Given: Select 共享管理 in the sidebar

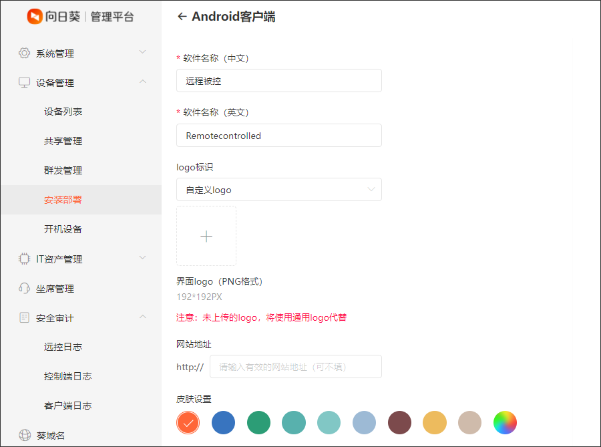Looking at the screenshot, I should coord(63,141).
